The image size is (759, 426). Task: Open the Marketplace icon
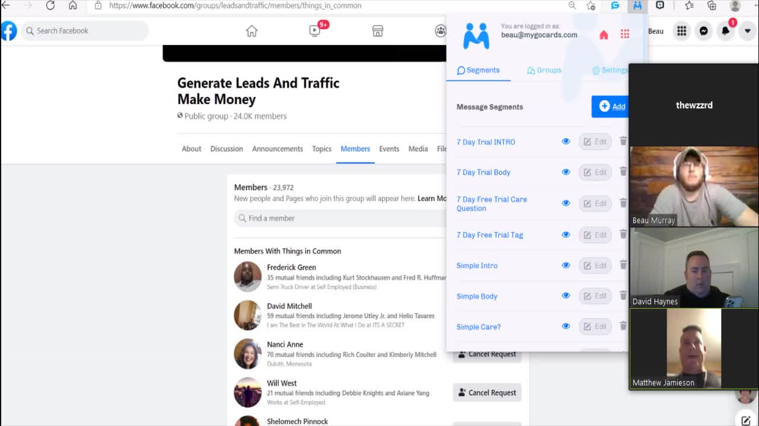(378, 31)
